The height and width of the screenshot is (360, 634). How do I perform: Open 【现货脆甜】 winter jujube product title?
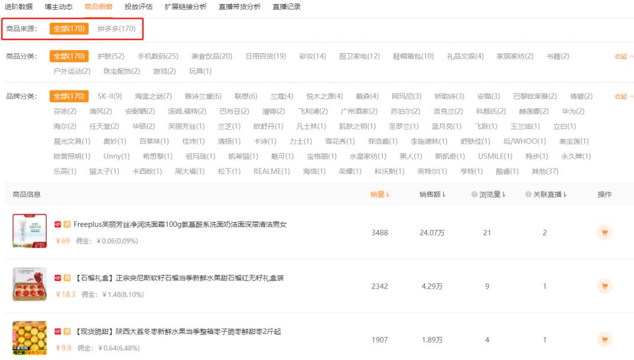click(177, 331)
